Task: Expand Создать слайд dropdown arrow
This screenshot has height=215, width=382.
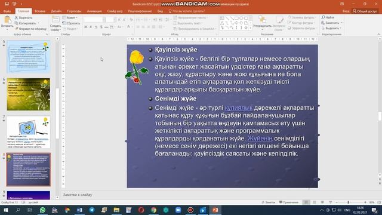Action: (x=60, y=30)
